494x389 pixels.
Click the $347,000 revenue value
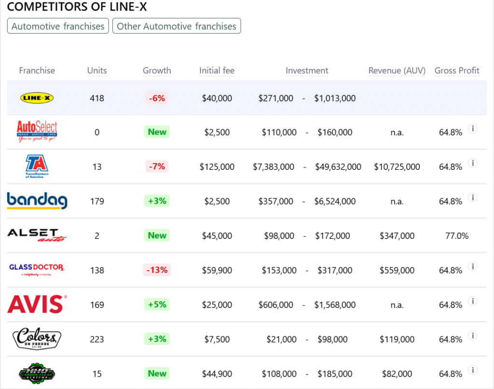click(x=397, y=236)
